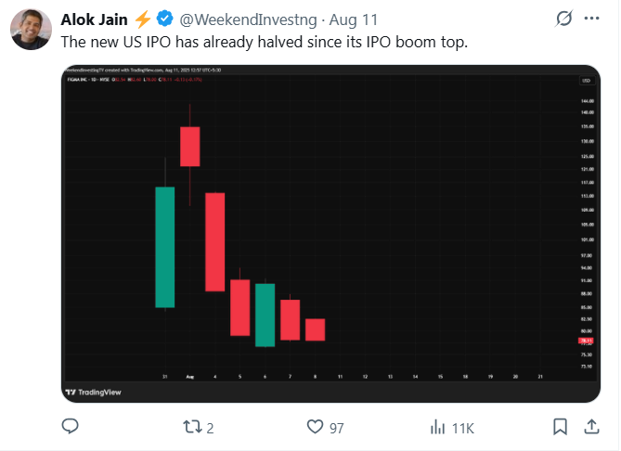This screenshot has height=451, width=621.
Task: Click the USD currency label on chart
Action: pyautogui.click(x=586, y=81)
